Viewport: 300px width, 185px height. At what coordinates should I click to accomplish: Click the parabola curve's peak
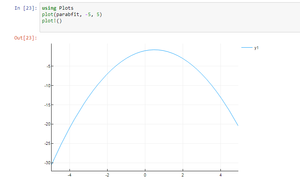[x=154, y=50]
